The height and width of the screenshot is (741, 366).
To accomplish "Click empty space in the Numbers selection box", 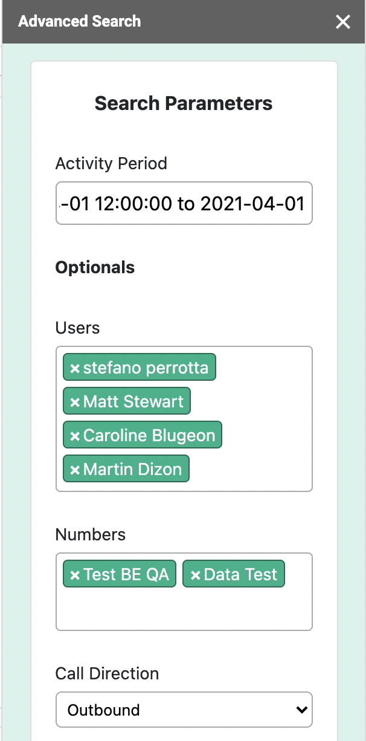I will [x=184, y=609].
